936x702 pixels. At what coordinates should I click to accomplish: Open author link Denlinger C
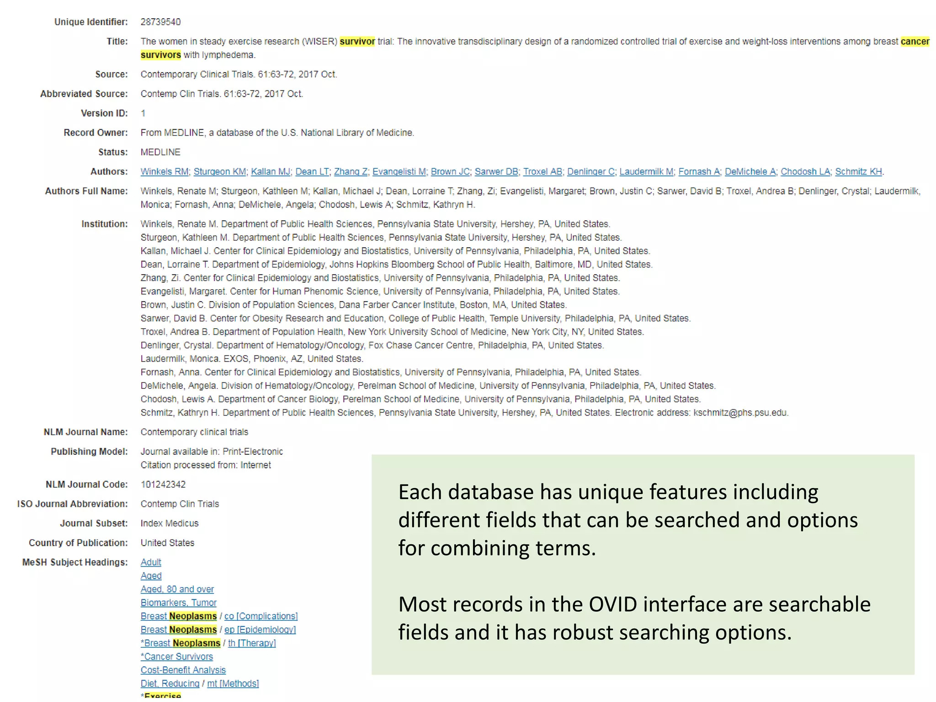click(591, 171)
